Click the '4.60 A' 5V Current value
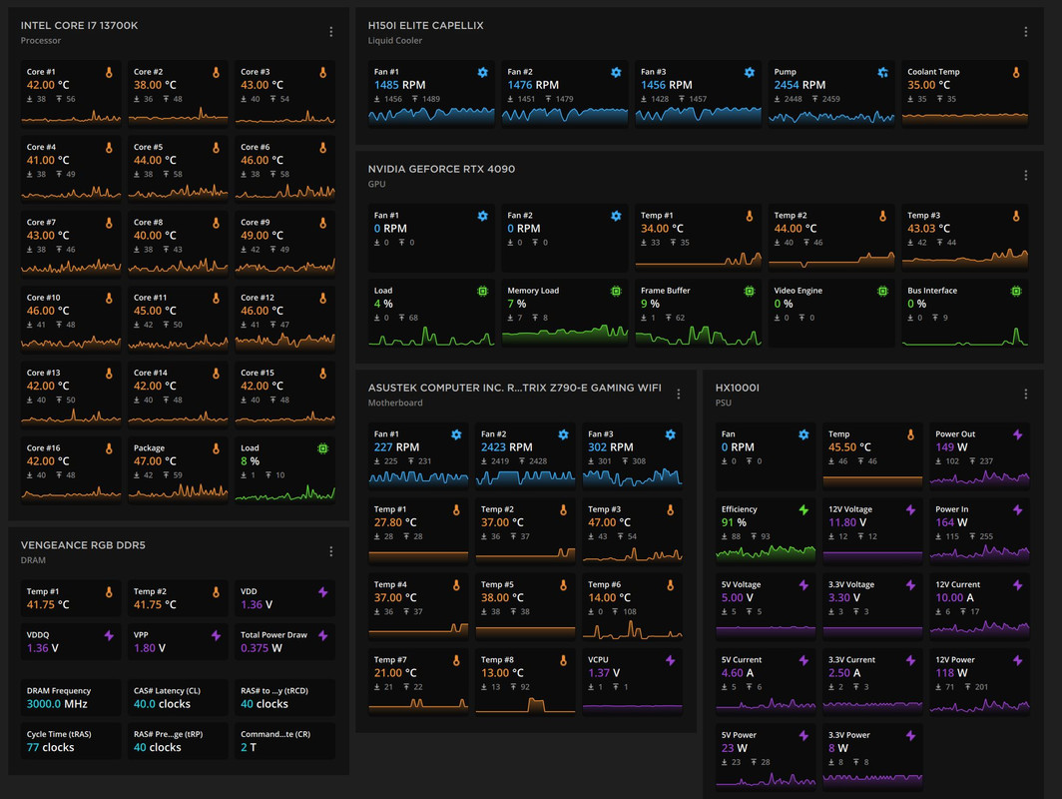Viewport: 1062px width, 799px height. [737, 673]
